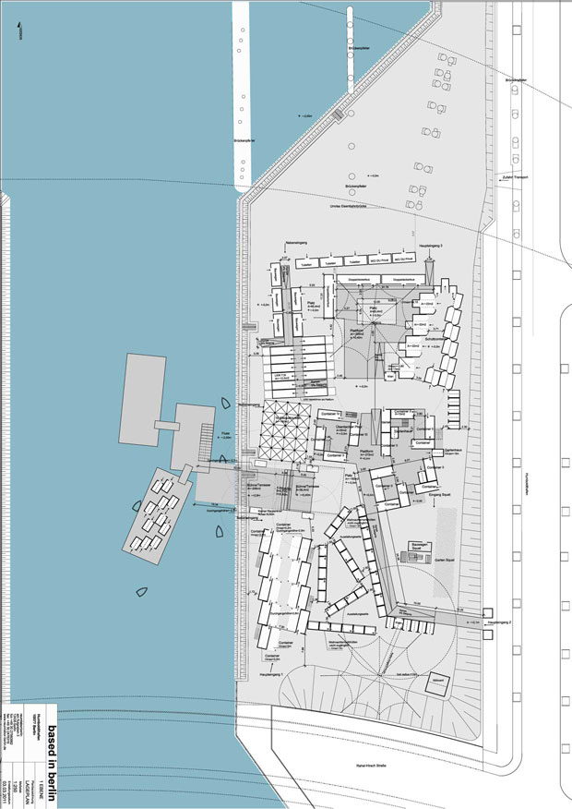Select the lowest boat symbol in the water
The height and width of the screenshot is (809, 572).
141,592
